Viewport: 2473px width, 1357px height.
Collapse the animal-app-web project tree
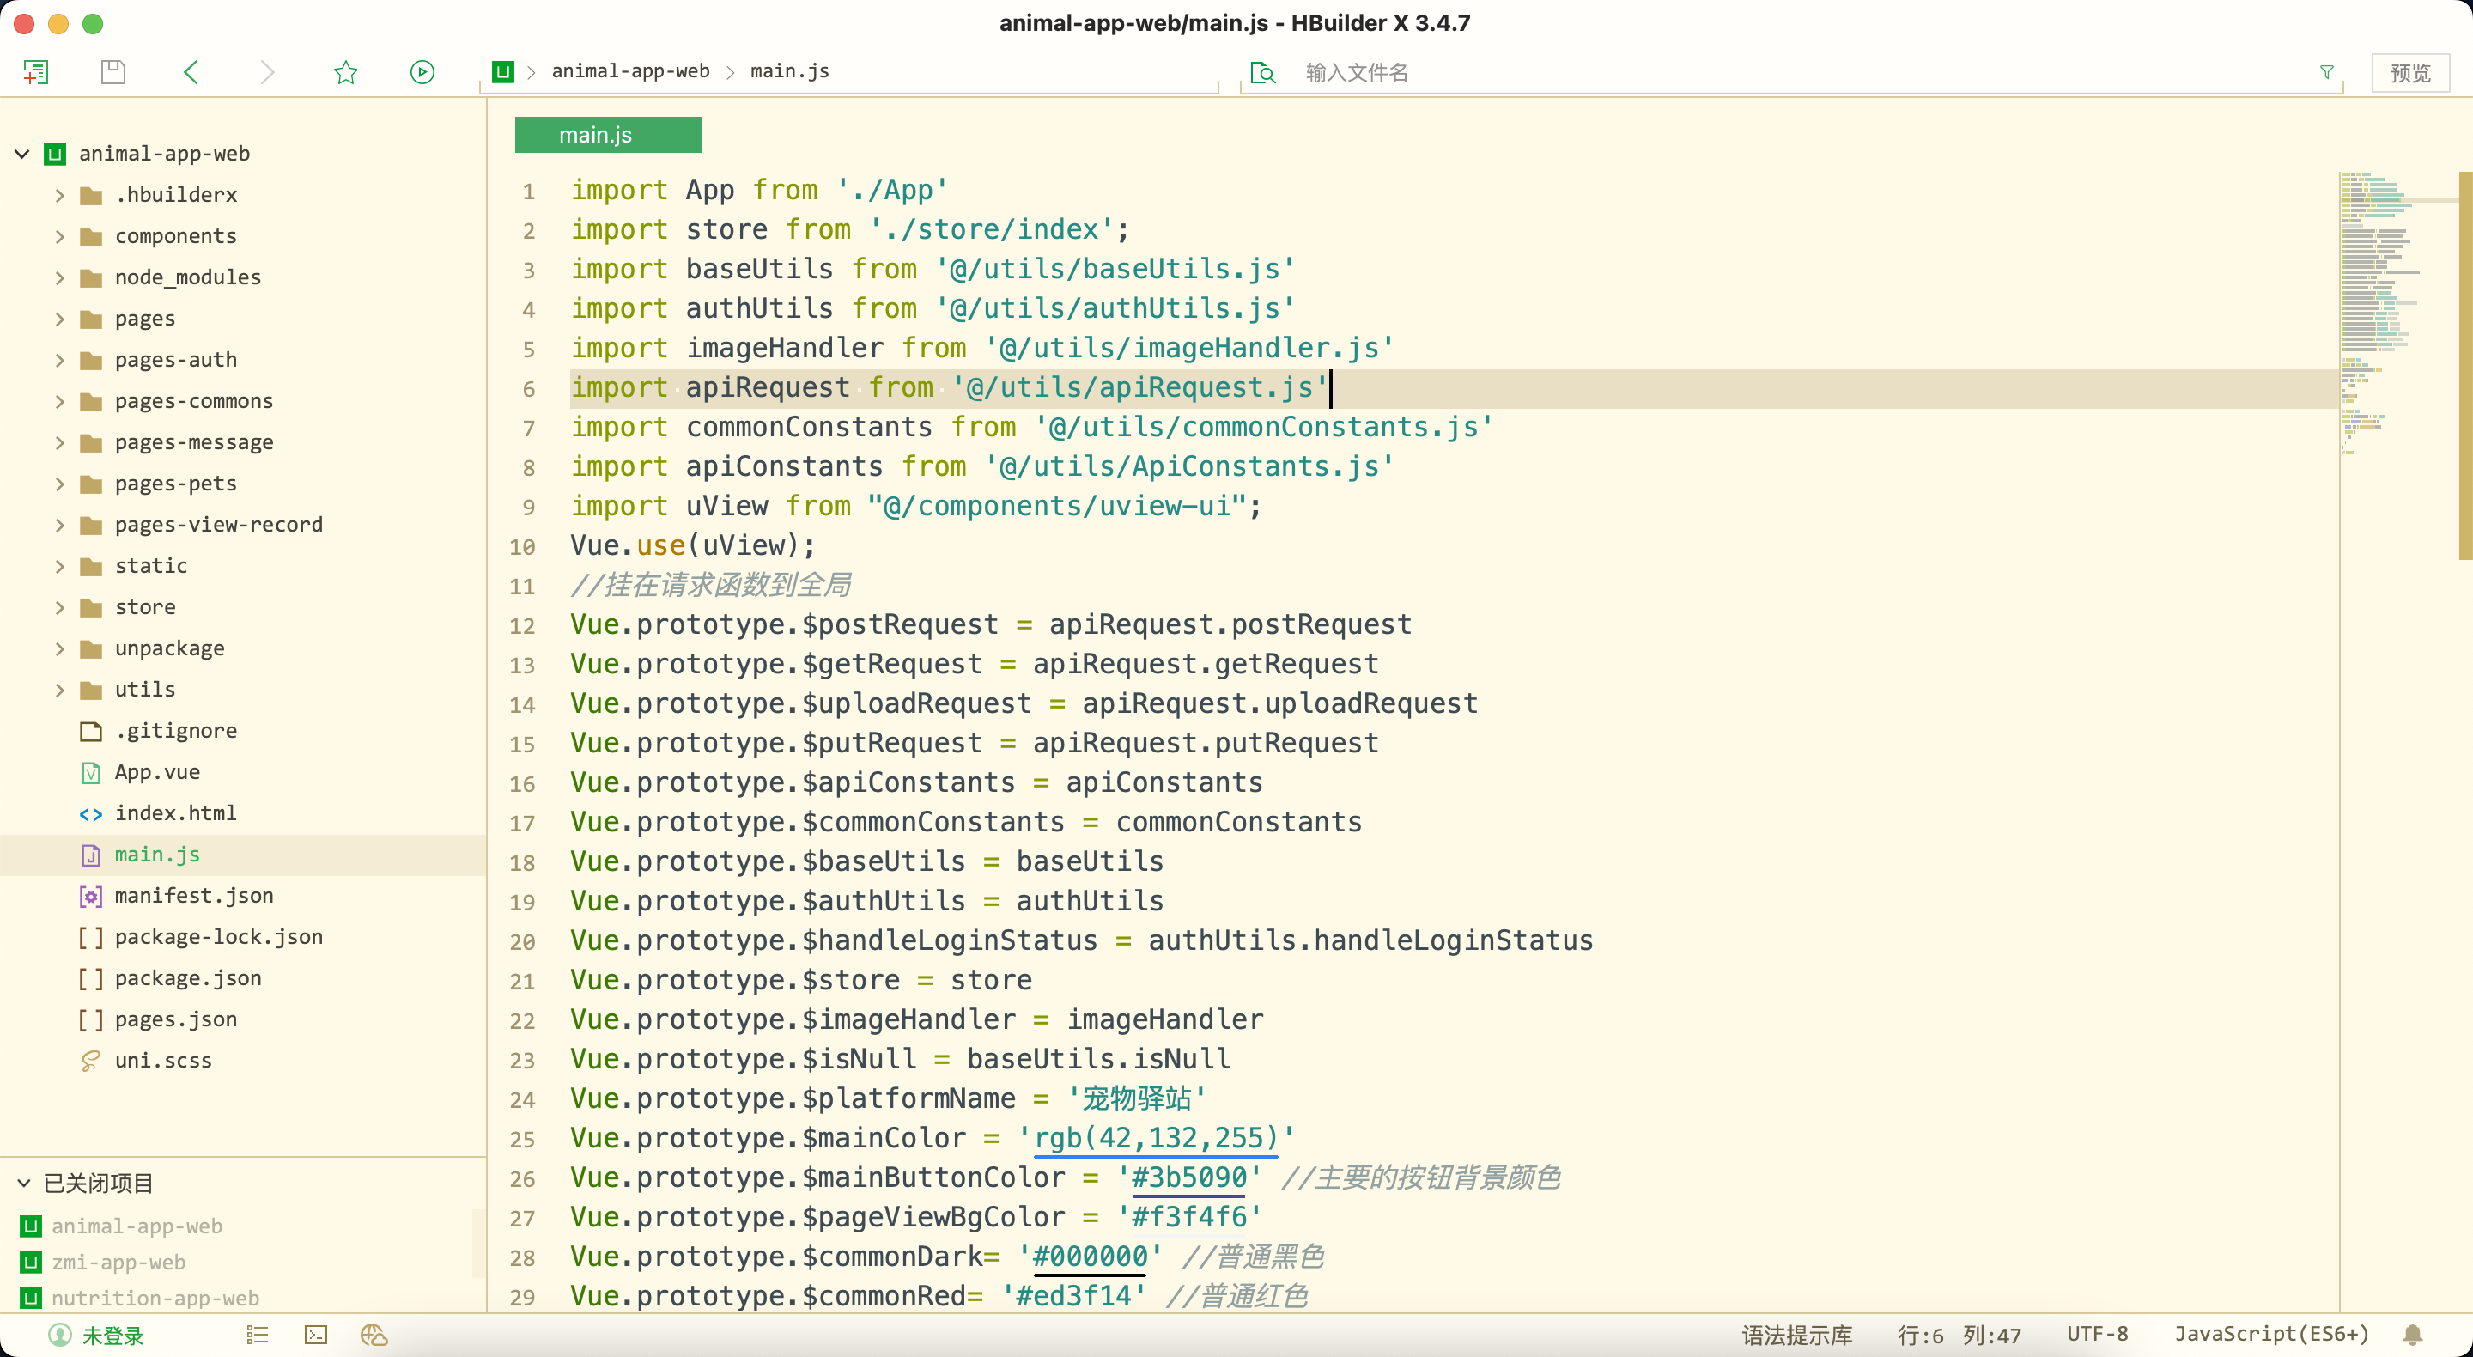(23, 154)
